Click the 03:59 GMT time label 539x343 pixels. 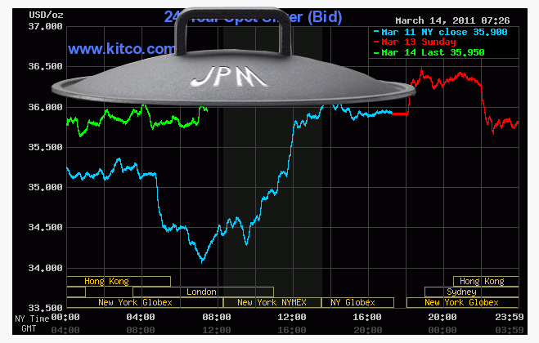tap(510, 330)
